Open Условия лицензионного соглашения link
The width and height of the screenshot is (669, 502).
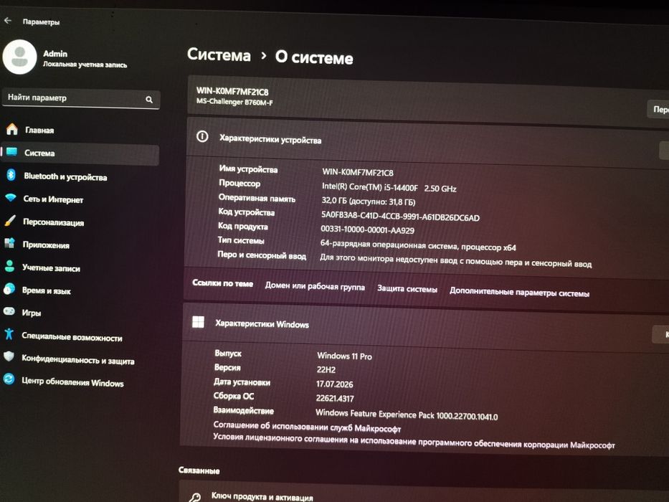[414, 441]
